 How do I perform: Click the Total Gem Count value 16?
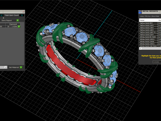coord(22,15)
